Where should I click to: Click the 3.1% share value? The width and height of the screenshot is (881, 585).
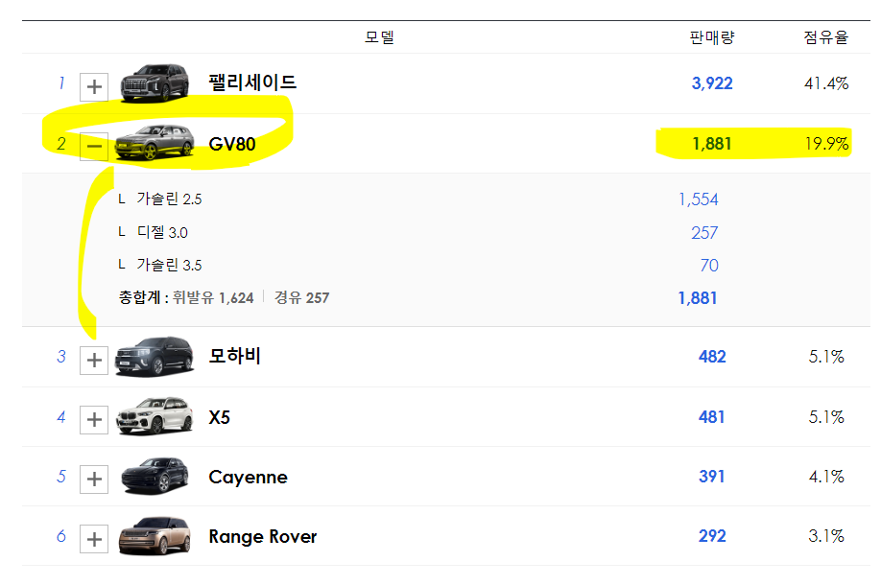point(826,536)
